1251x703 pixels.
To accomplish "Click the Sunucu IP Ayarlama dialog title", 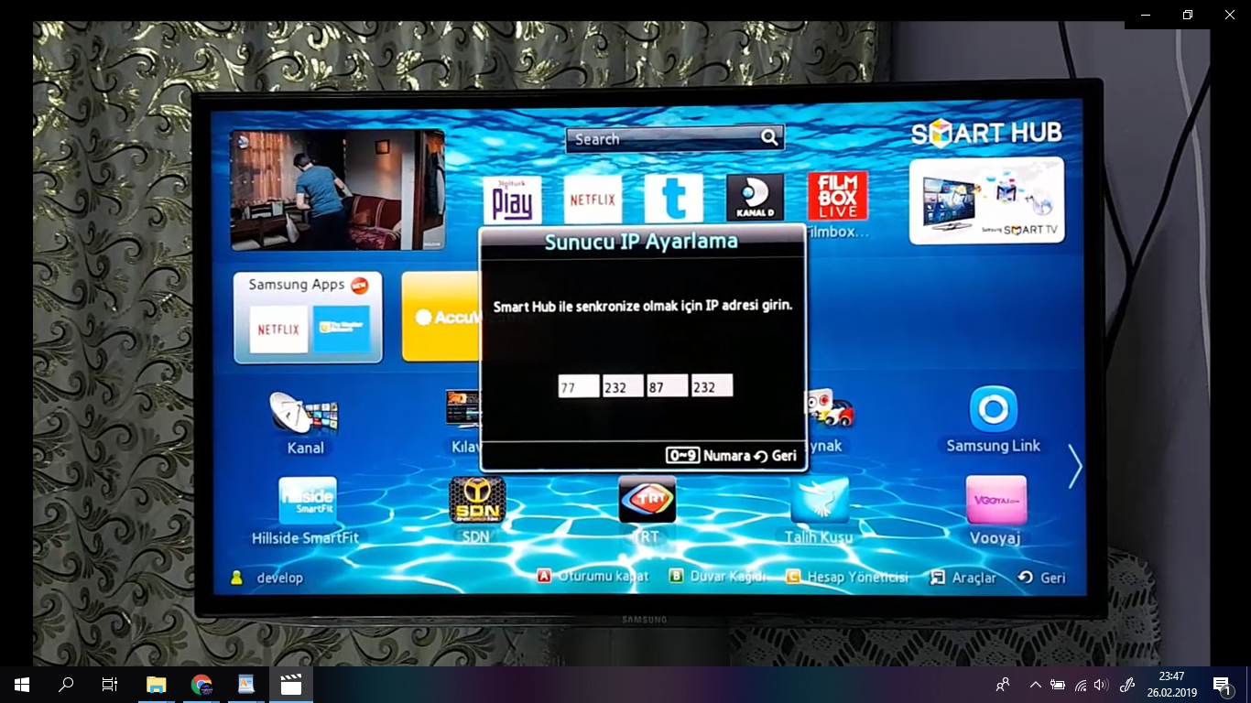I will [641, 242].
